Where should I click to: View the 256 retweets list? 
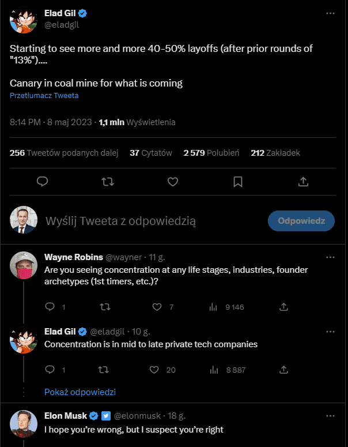click(x=64, y=153)
